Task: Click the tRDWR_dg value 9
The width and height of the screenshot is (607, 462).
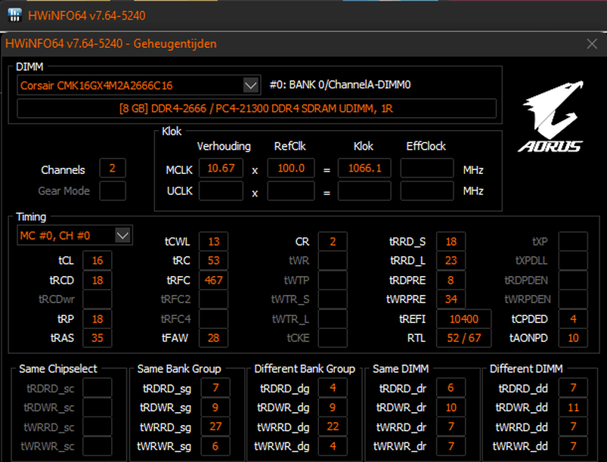Action: click(x=333, y=408)
